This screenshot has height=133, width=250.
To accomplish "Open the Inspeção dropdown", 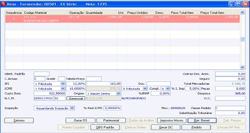I will (72, 108).
